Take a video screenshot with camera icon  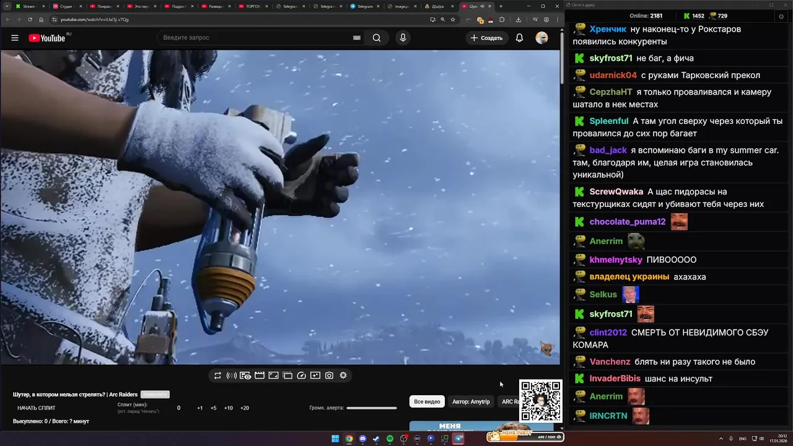point(329,375)
